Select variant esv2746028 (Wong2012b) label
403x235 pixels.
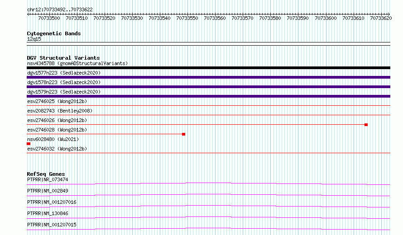57,130
